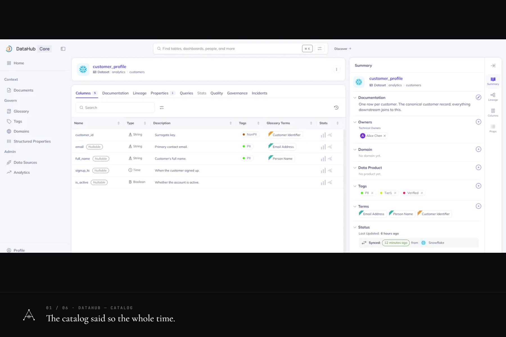The image size is (506, 337).
Task: Remove the Verified tag from summary
Action: [422, 193]
